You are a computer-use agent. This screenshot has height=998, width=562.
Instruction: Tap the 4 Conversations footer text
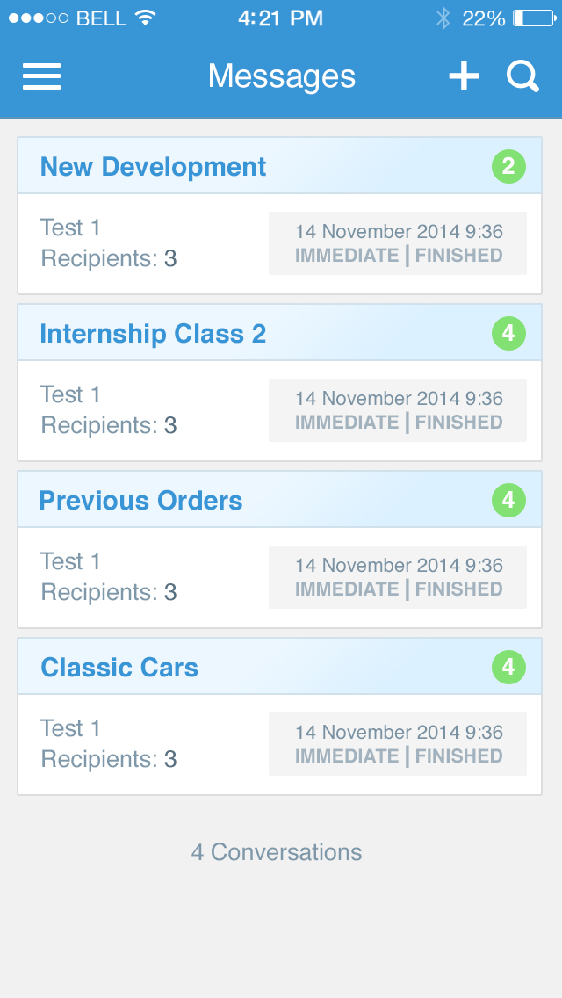click(277, 852)
